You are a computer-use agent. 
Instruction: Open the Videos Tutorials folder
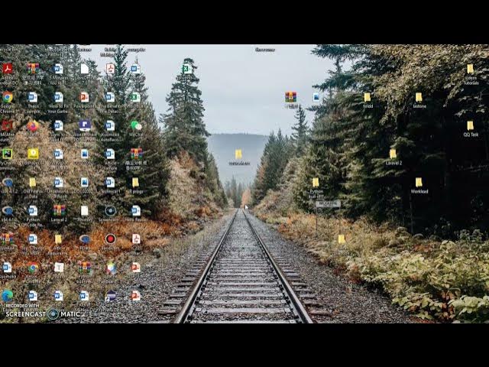pyautogui.click(x=470, y=70)
